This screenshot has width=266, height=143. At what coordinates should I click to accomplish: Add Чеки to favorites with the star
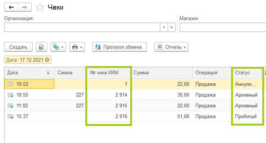(40, 7)
